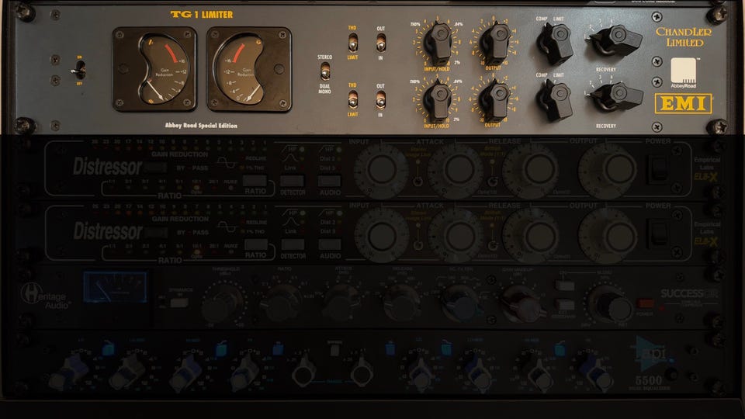Viewport: 745px width, 419px height.
Task: Flip the upper channel OUT/IN switch
Action: [x=380, y=43]
